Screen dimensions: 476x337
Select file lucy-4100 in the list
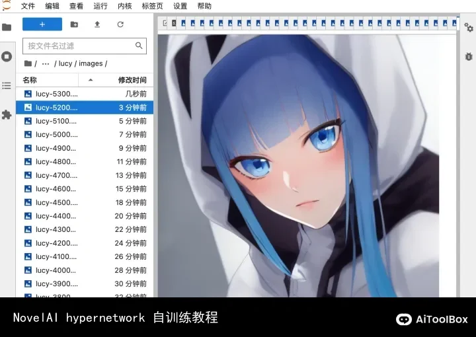(x=85, y=256)
